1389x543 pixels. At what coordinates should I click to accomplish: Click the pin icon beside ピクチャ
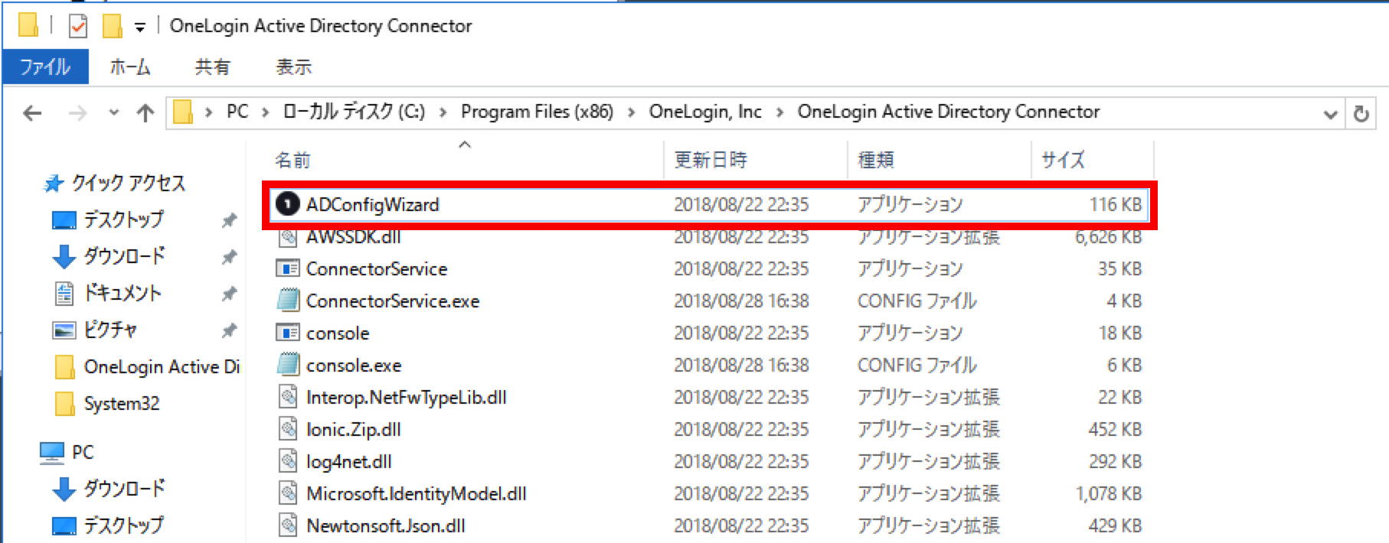(x=228, y=331)
